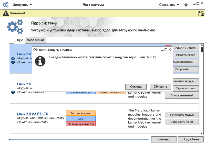The height and width of the screenshot is (144, 205).
Task: Click the Подробнее button
Action: pyautogui.click(x=191, y=139)
